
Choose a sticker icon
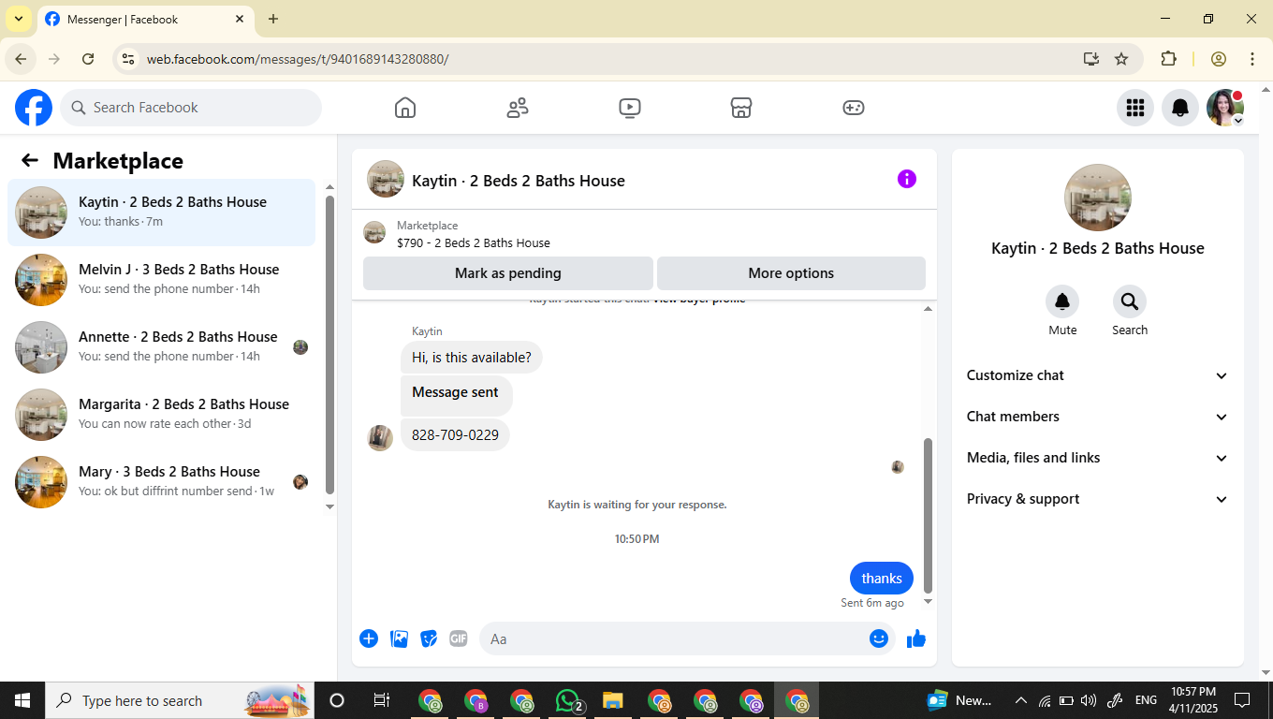pos(429,638)
